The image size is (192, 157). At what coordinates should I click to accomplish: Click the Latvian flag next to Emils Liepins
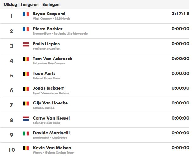[x=26, y=44]
